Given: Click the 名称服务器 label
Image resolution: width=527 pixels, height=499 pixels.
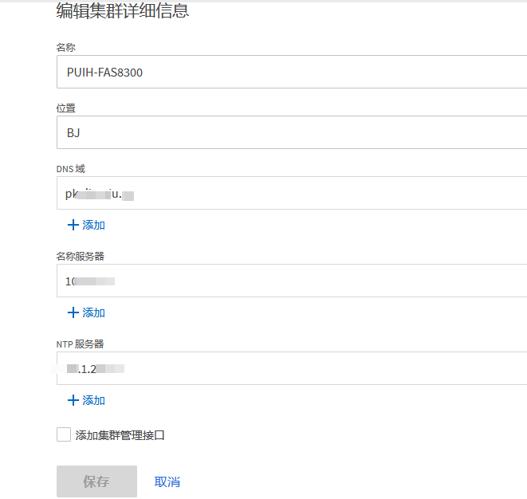Looking at the screenshot, I should pos(81,257).
